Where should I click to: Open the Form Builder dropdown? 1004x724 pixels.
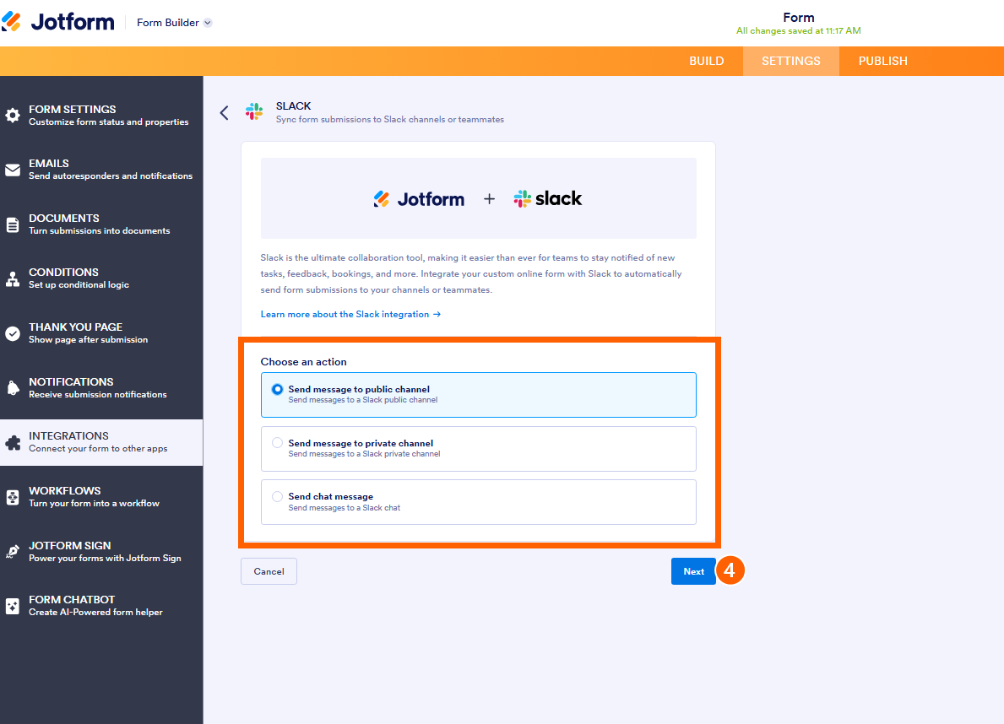point(174,22)
